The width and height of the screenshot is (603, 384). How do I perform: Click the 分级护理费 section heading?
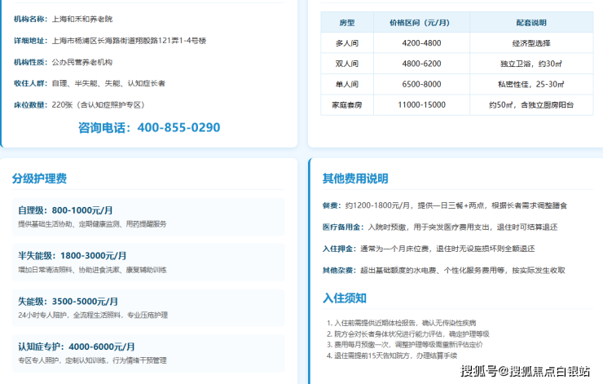[39, 179]
